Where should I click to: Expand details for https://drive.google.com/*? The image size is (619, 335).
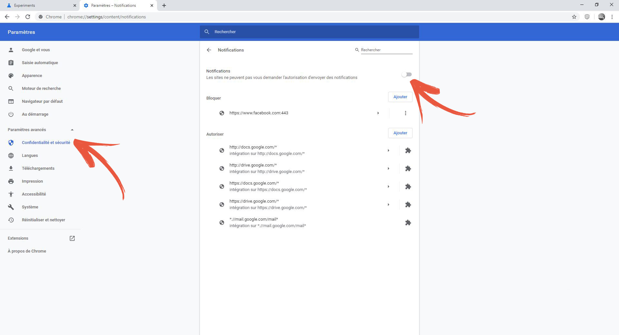coord(388,205)
